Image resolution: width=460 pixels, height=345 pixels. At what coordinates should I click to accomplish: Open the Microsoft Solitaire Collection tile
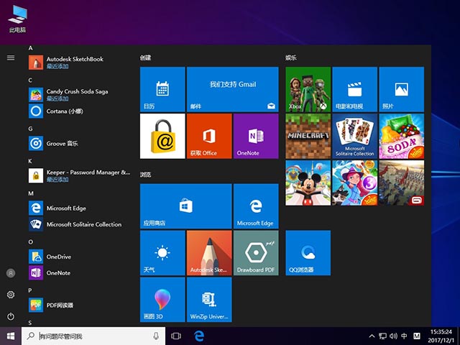(x=354, y=136)
